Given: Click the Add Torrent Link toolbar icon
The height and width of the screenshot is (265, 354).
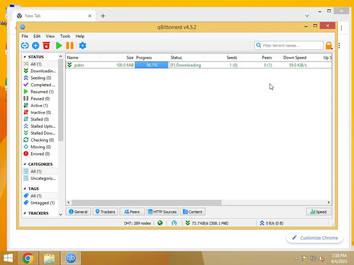Looking at the screenshot, I should point(25,46).
